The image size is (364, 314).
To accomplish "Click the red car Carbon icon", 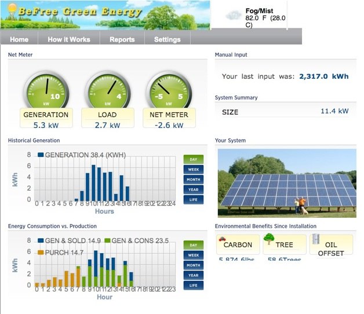I will 223,239.
